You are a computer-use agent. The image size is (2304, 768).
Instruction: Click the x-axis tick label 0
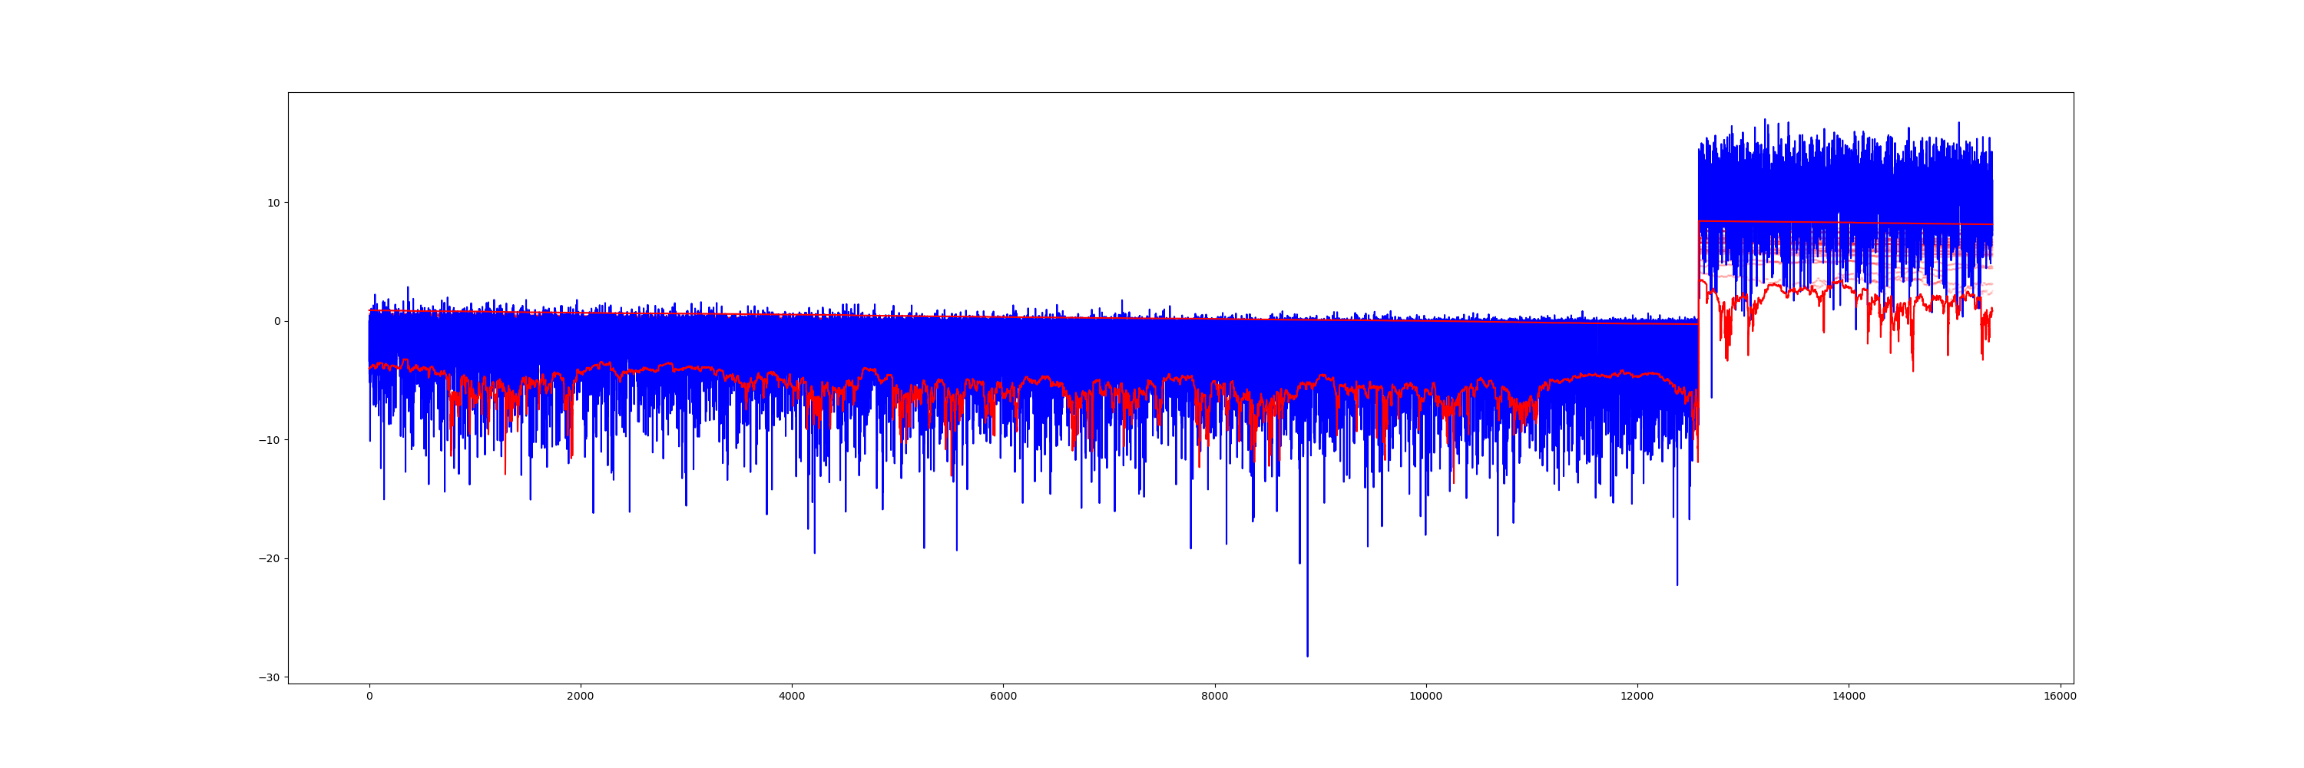369,697
